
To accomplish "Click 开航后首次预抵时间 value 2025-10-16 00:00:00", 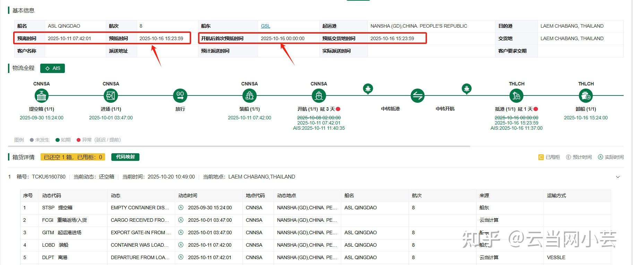I will (283, 38).
